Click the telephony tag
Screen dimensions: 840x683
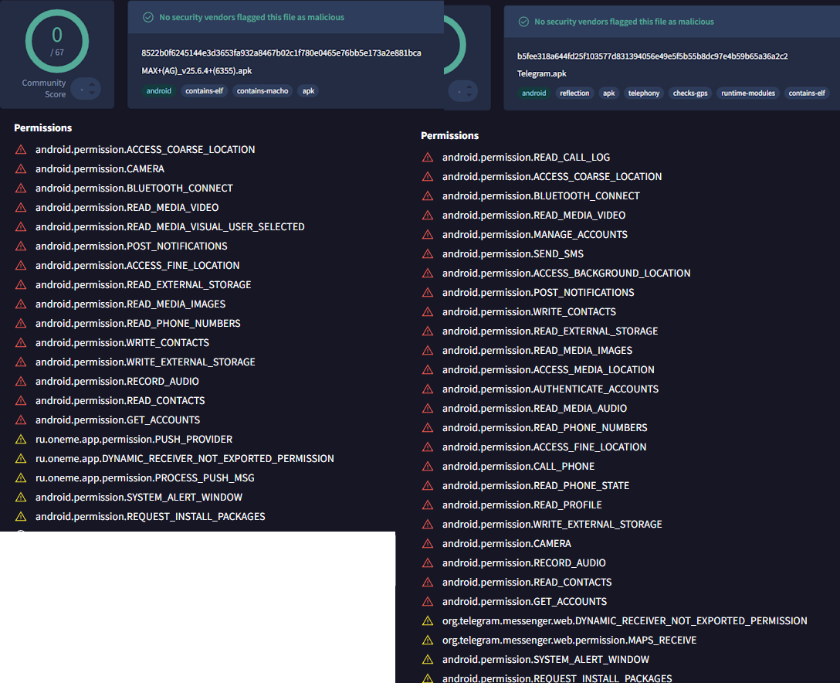(x=643, y=93)
